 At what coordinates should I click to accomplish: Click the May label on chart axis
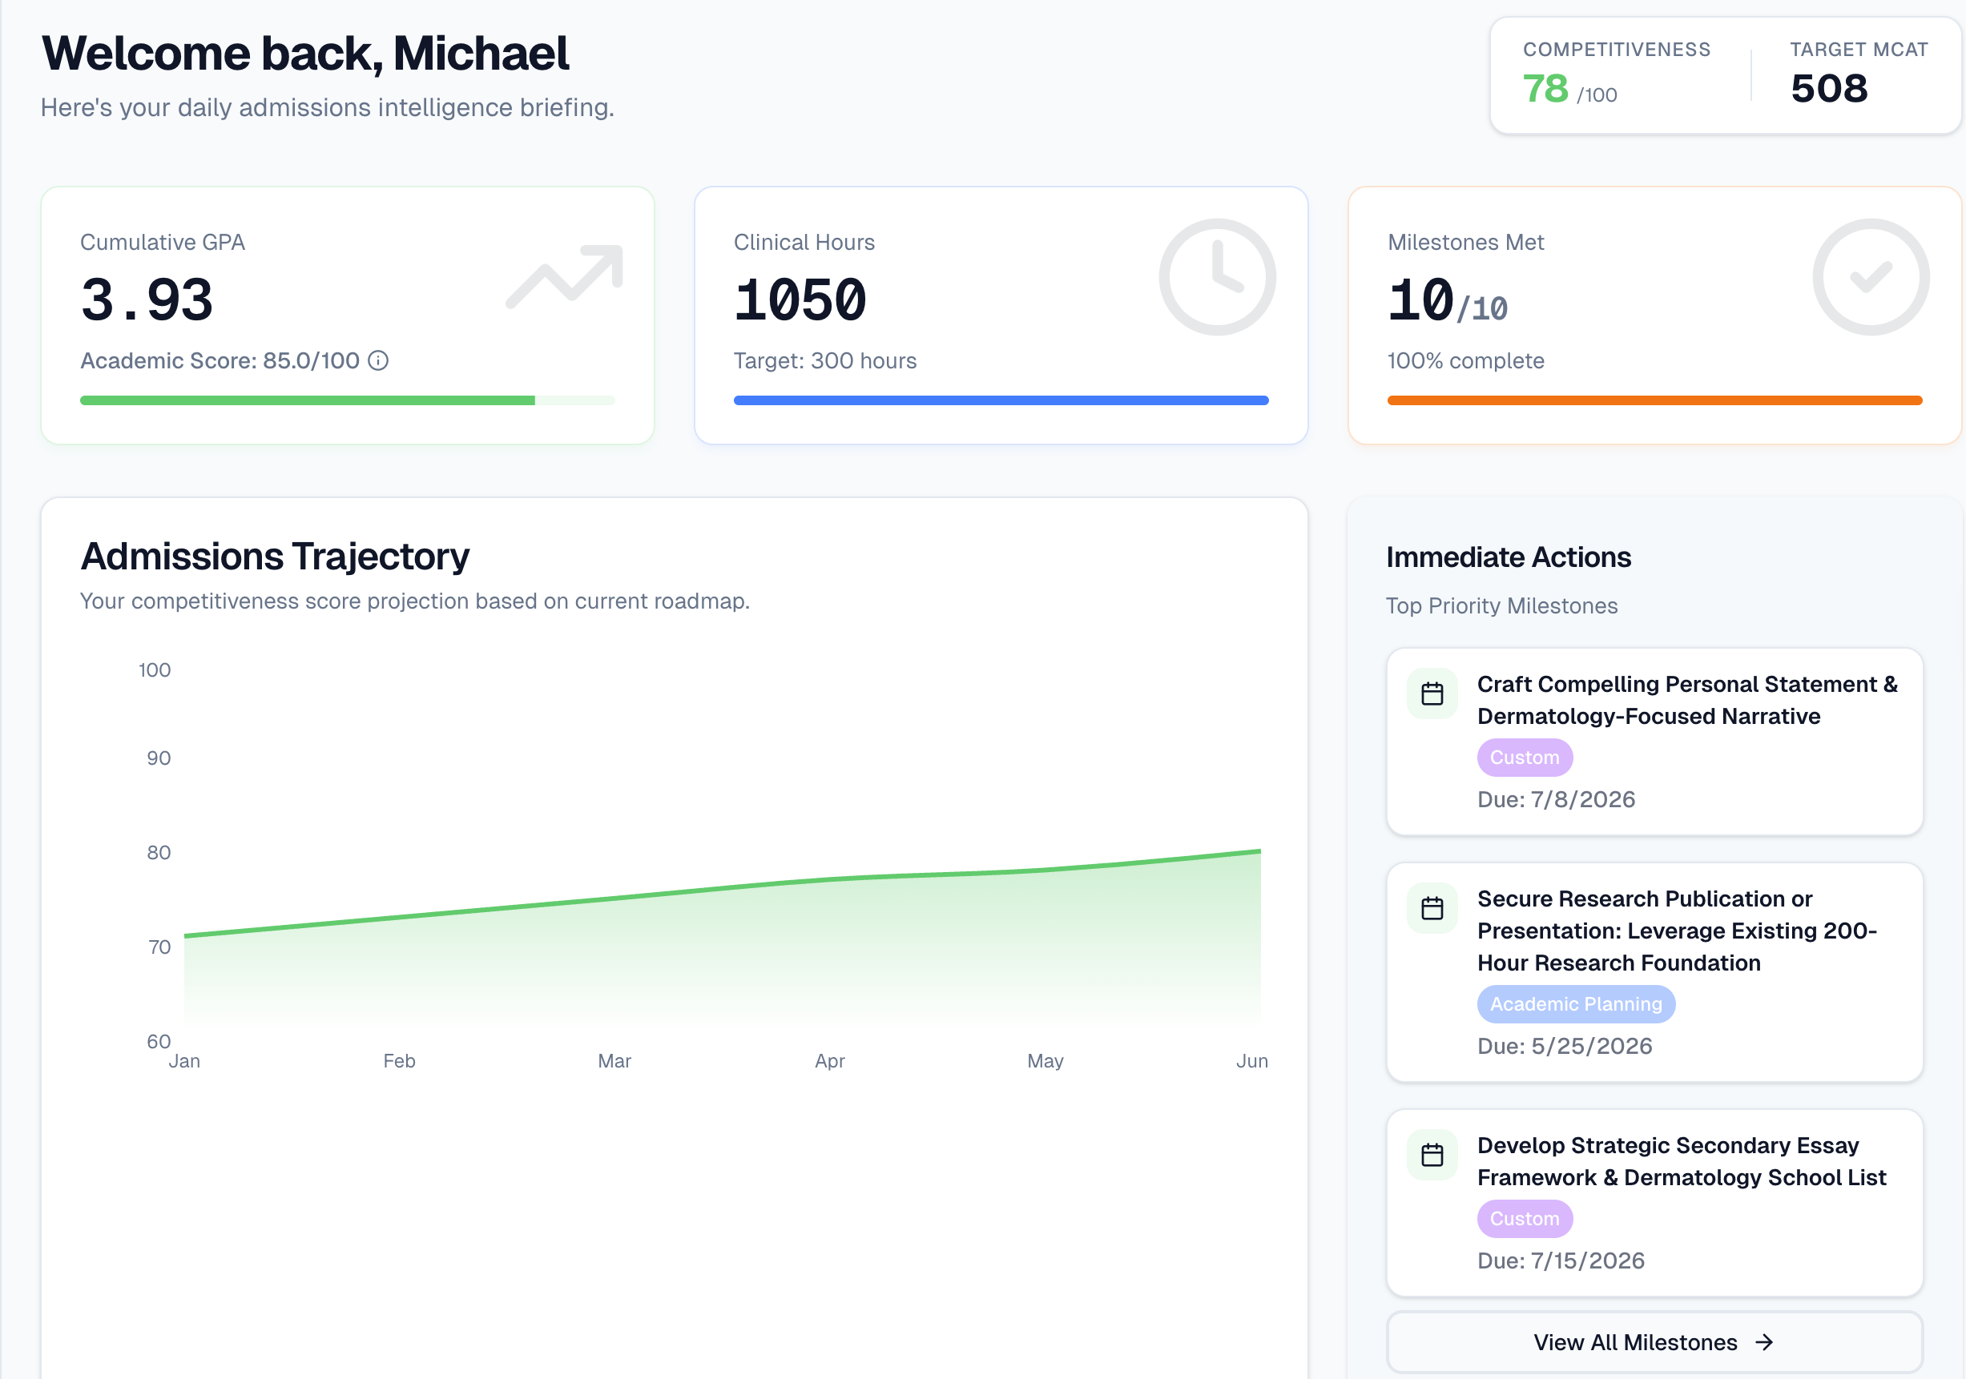pyautogui.click(x=1045, y=1061)
